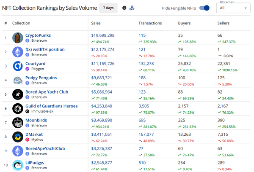Click the Ethereum chain icon under Moonbirds
254x172 pixels.
28,125
